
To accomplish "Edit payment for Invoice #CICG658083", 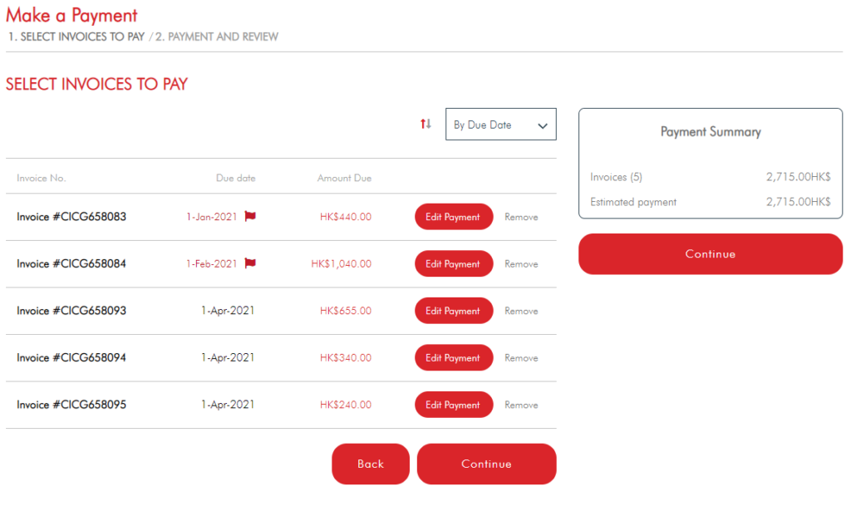I will click(x=454, y=216).
